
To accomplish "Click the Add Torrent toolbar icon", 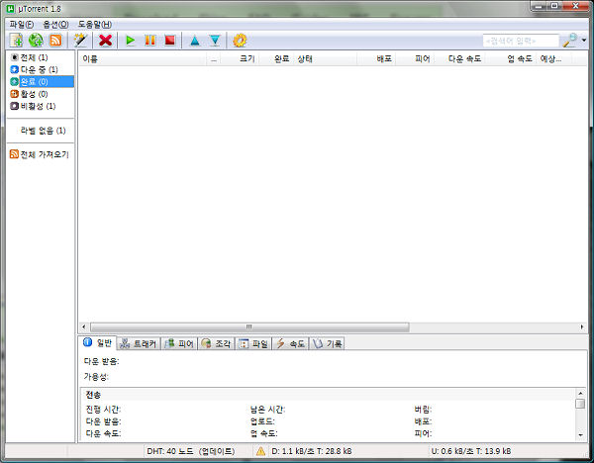I will coord(16,41).
